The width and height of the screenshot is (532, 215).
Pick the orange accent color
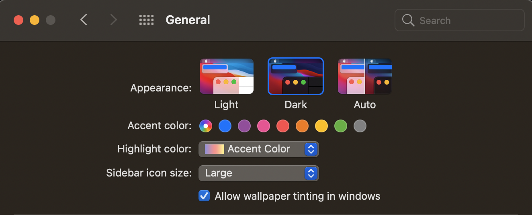pos(302,126)
